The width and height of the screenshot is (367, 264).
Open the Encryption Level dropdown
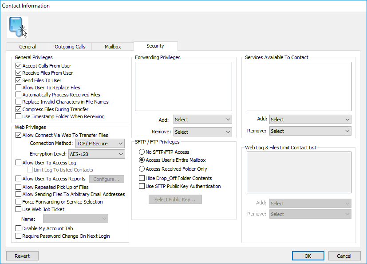96,154
